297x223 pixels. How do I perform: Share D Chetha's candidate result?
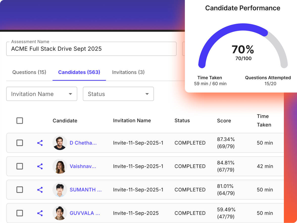tap(40, 143)
